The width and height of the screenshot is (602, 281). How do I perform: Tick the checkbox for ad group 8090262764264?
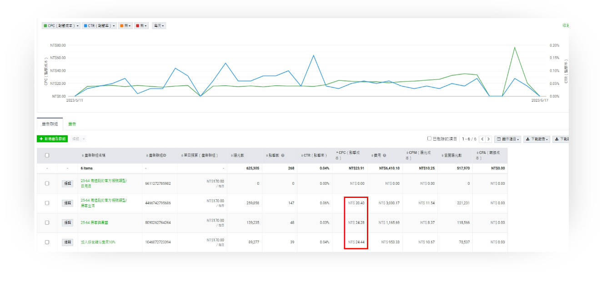coord(47,222)
